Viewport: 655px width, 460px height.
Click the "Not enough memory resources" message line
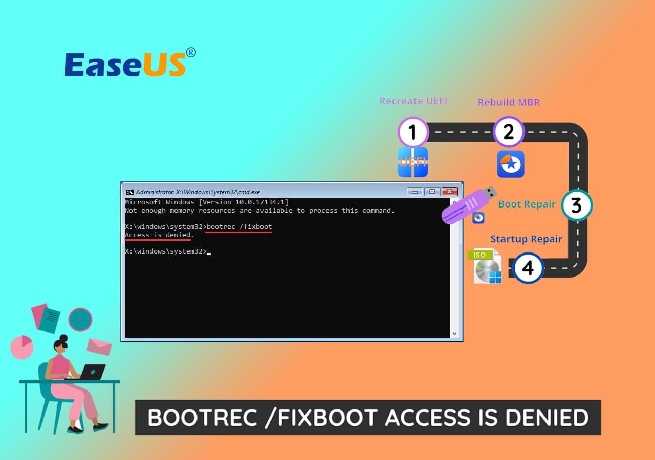click(x=260, y=211)
